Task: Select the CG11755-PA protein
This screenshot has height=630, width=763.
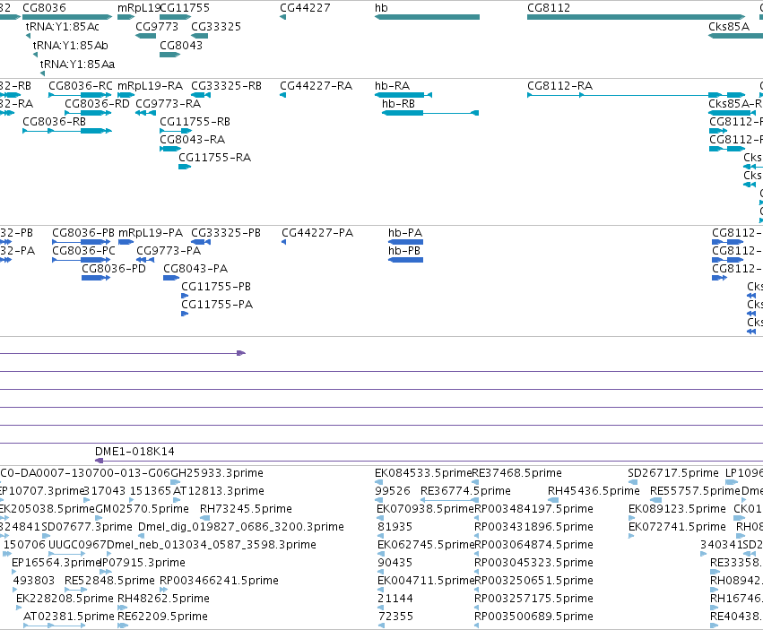Action: 185,314
